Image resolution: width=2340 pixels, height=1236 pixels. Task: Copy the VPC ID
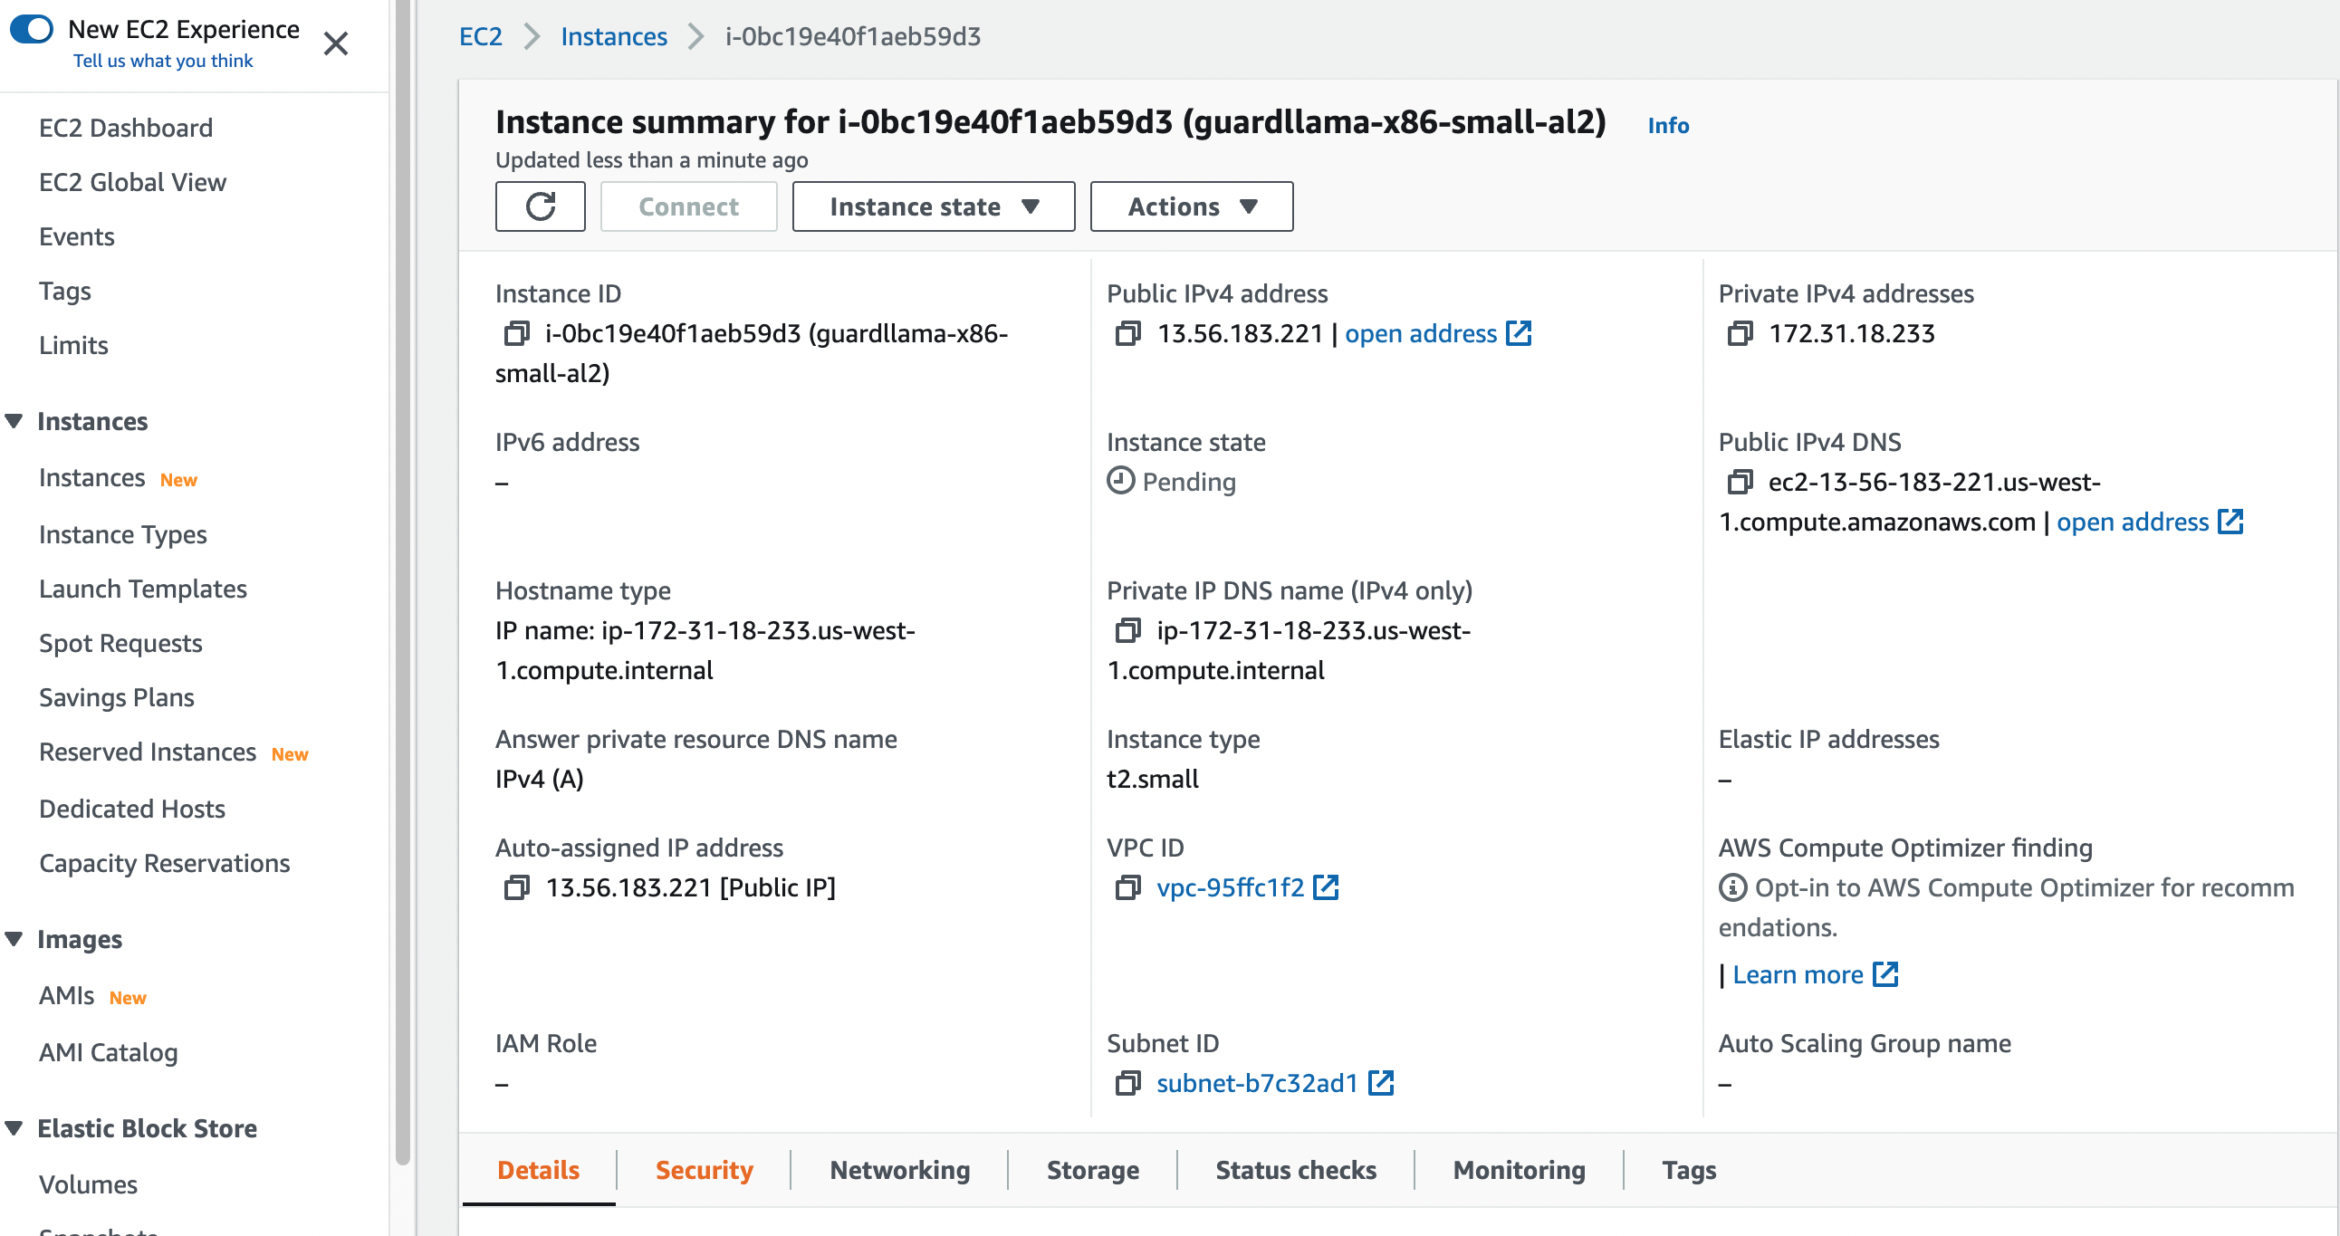click(1127, 887)
